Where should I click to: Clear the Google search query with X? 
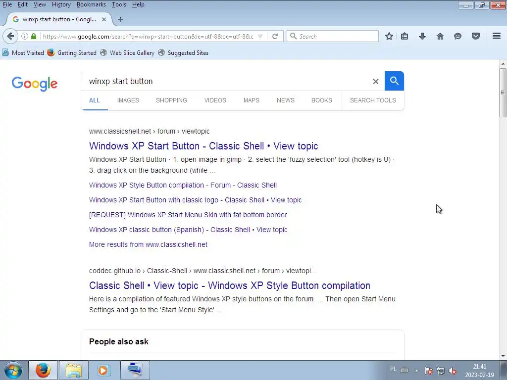[x=375, y=82]
